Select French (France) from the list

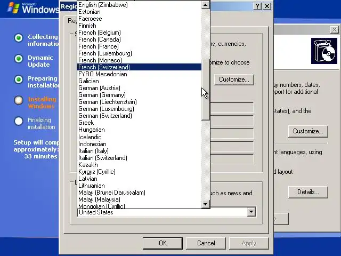click(139, 46)
